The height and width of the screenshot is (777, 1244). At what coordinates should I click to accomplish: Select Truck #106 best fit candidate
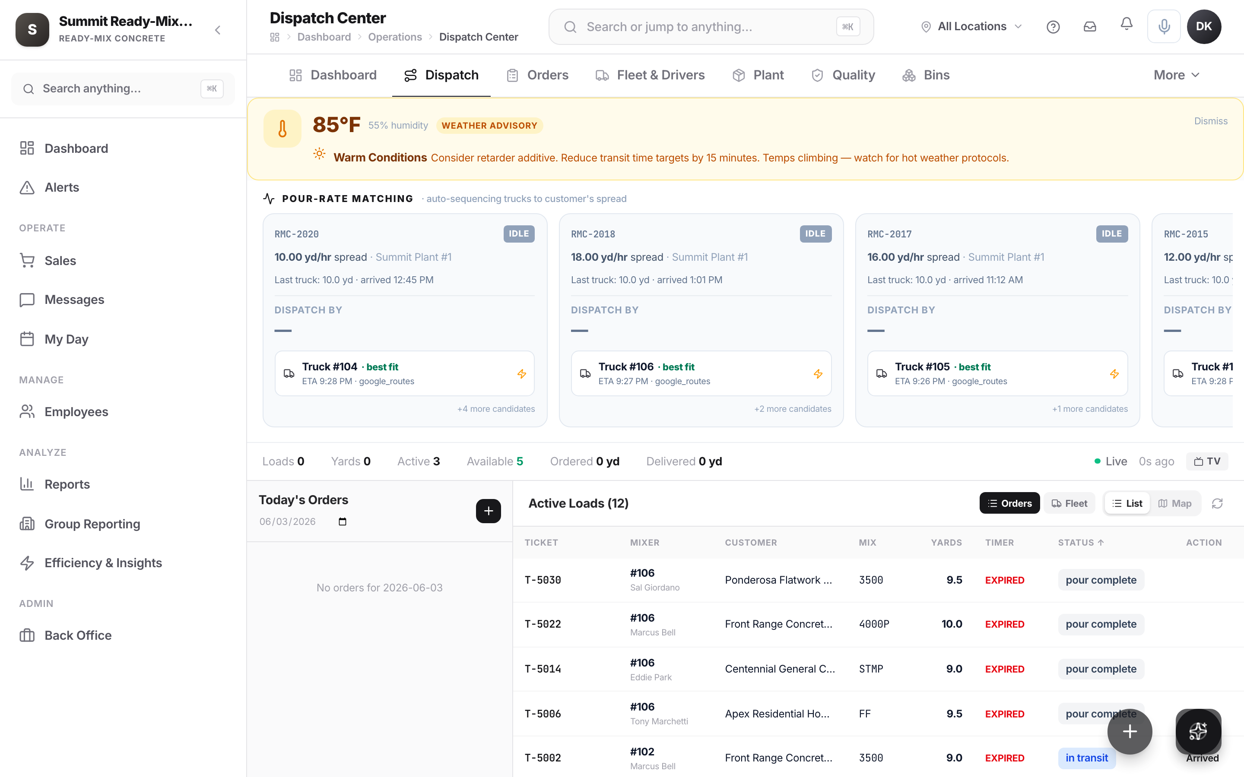click(701, 373)
